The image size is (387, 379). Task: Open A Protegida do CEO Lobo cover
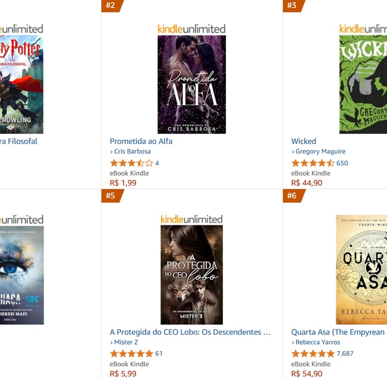tap(191, 275)
